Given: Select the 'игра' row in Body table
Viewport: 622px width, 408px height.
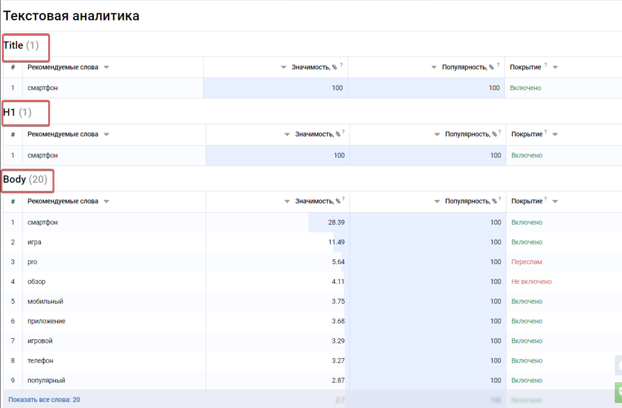Looking at the screenshot, I should tap(34, 242).
